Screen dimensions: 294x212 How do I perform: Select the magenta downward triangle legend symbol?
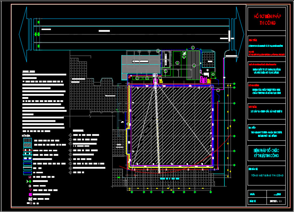pyautogui.click(x=30, y=190)
